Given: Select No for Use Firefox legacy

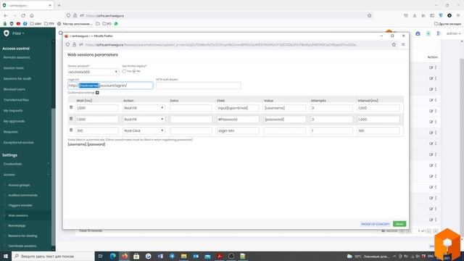Looking at the screenshot, I should click(x=134, y=71).
